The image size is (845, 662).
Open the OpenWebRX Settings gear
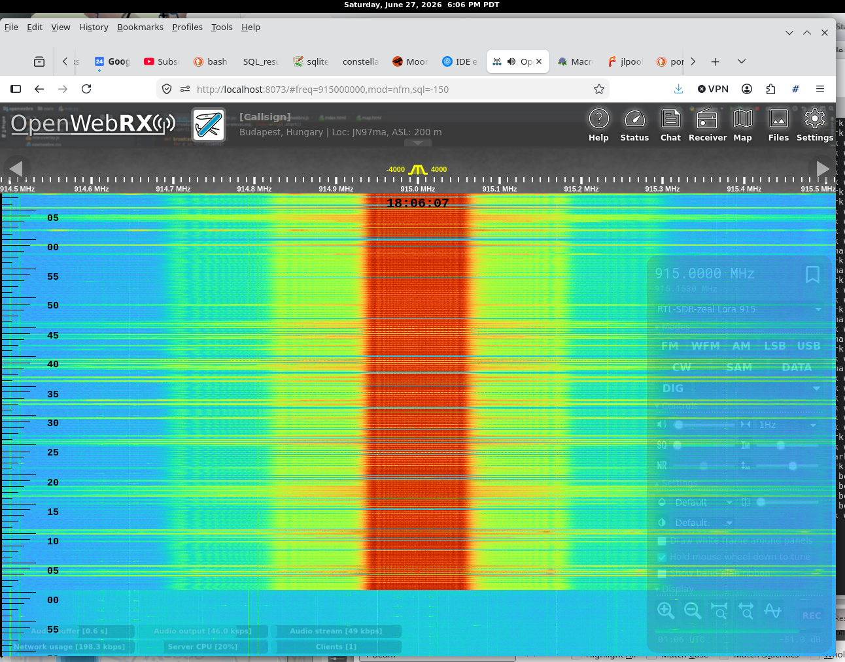(815, 125)
